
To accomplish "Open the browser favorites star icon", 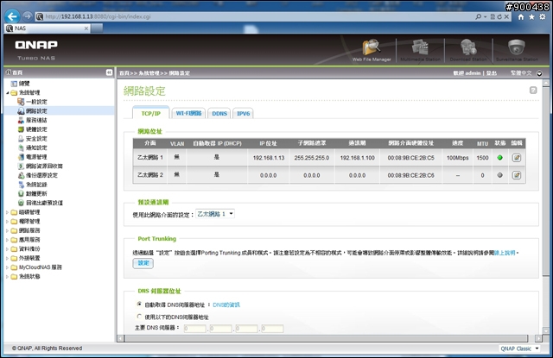I will (x=531, y=17).
